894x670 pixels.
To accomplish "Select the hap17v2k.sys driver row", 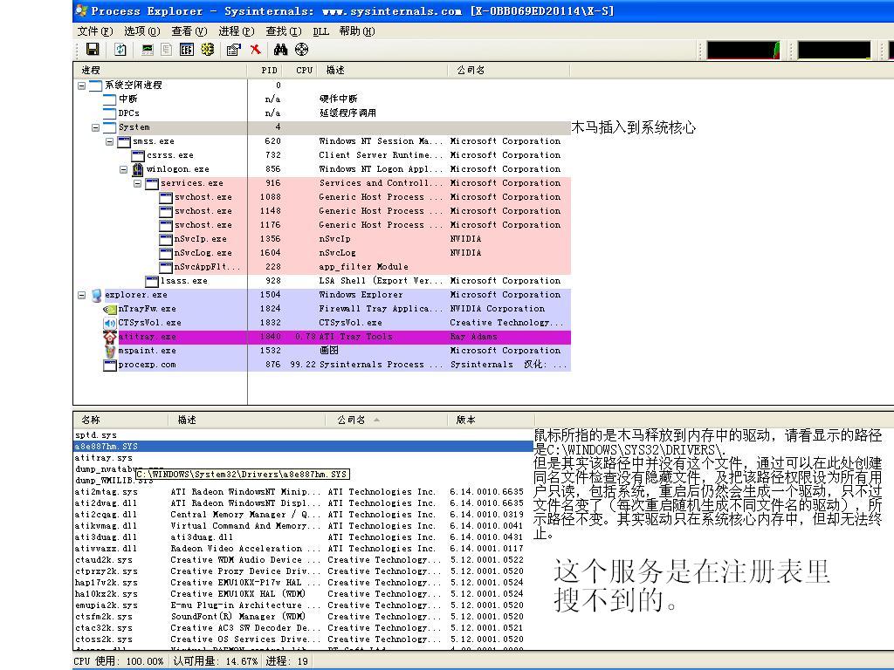I will pyautogui.click(x=303, y=583).
